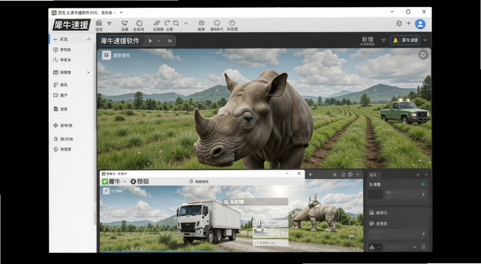Select the chain link toolbar icon
Screen dimensions: 481x264
pos(157,23)
